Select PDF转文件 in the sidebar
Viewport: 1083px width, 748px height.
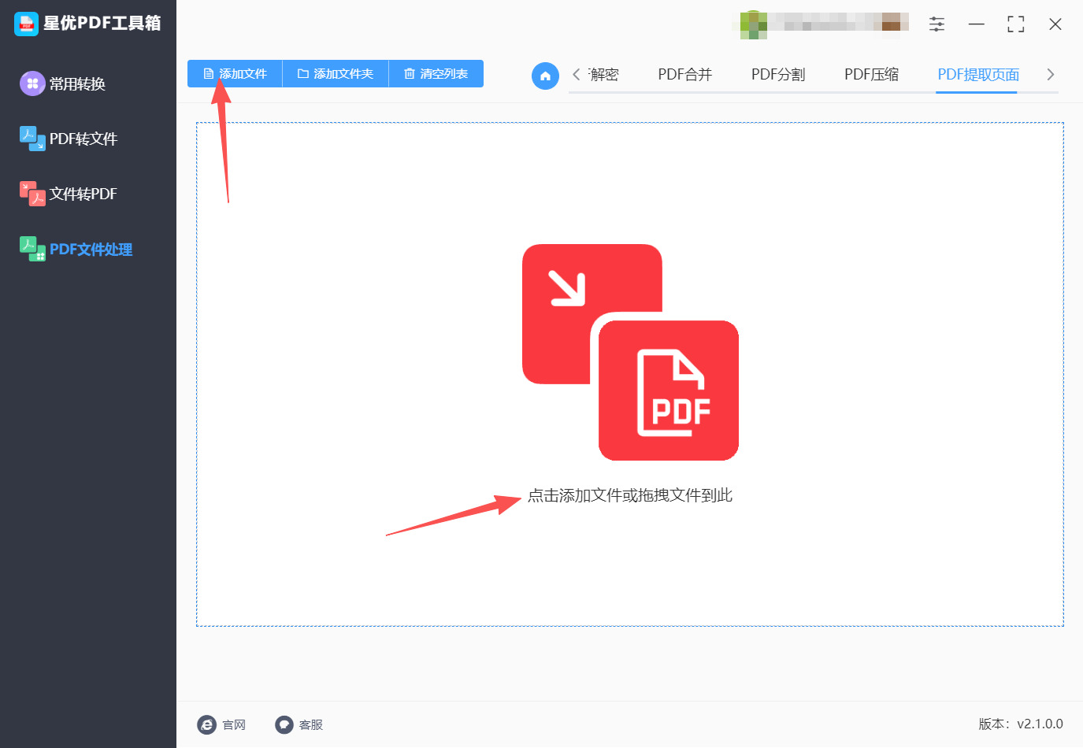pos(69,139)
